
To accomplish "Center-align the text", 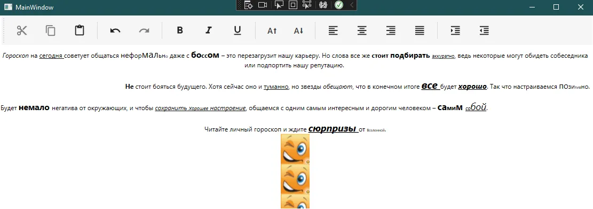I will (x=362, y=30).
